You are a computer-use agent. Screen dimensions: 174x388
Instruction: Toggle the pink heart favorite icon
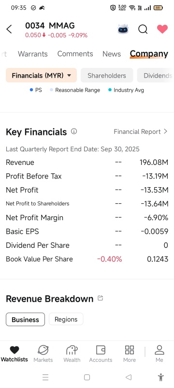[x=162, y=29]
